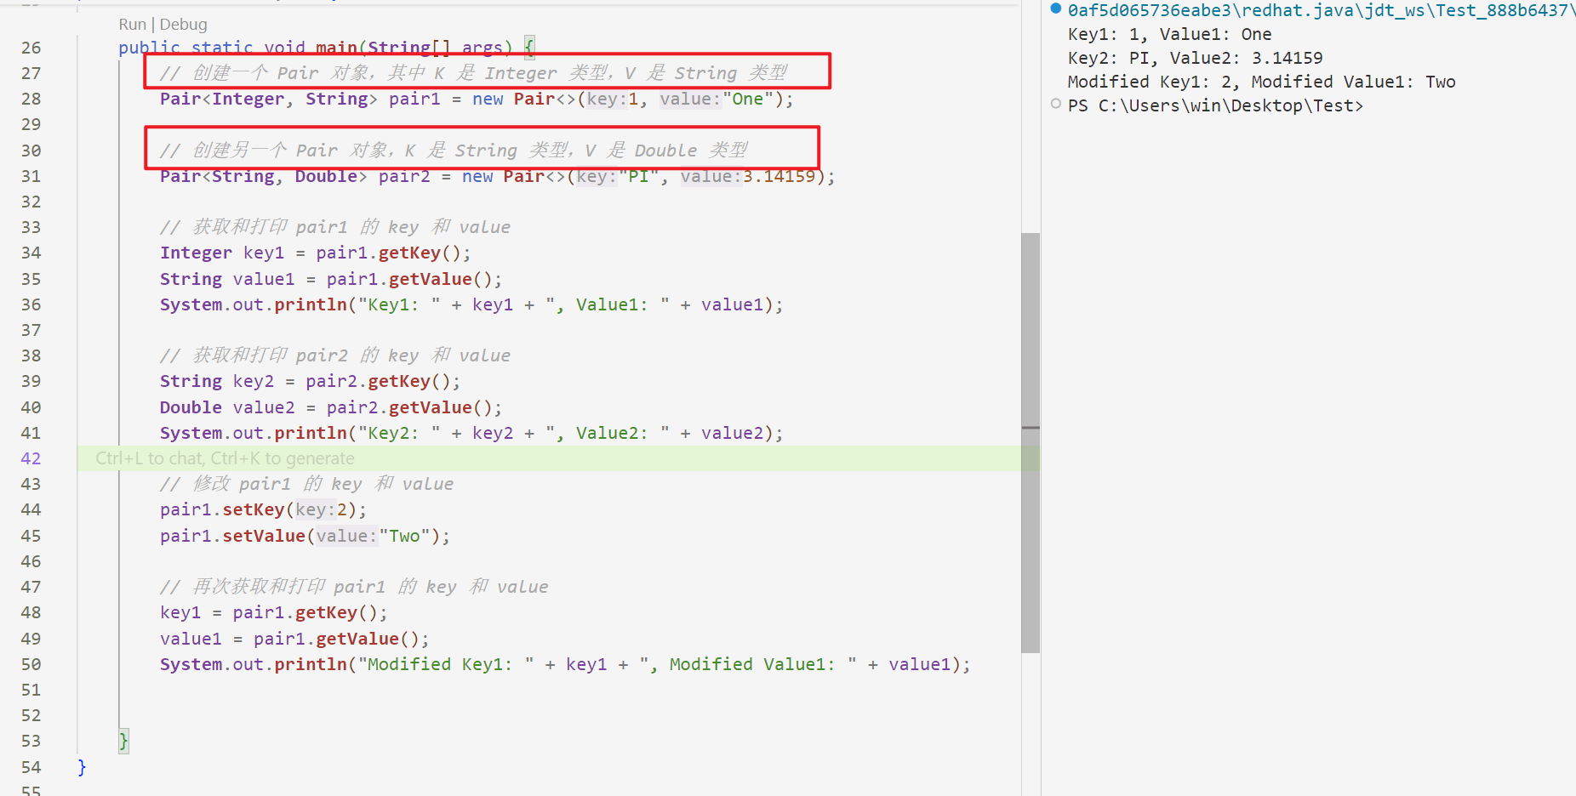The image size is (1576, 796).
Task: Click 'String key2 = pair2.getKey()' line
Action: (x=310, y=382)
